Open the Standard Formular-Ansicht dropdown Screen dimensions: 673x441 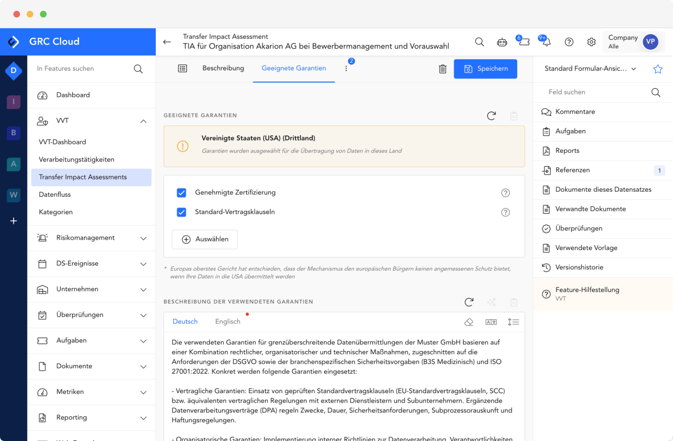click(x=588, y=68)
